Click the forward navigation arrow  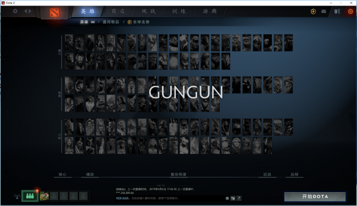click(x=30, y=11)
